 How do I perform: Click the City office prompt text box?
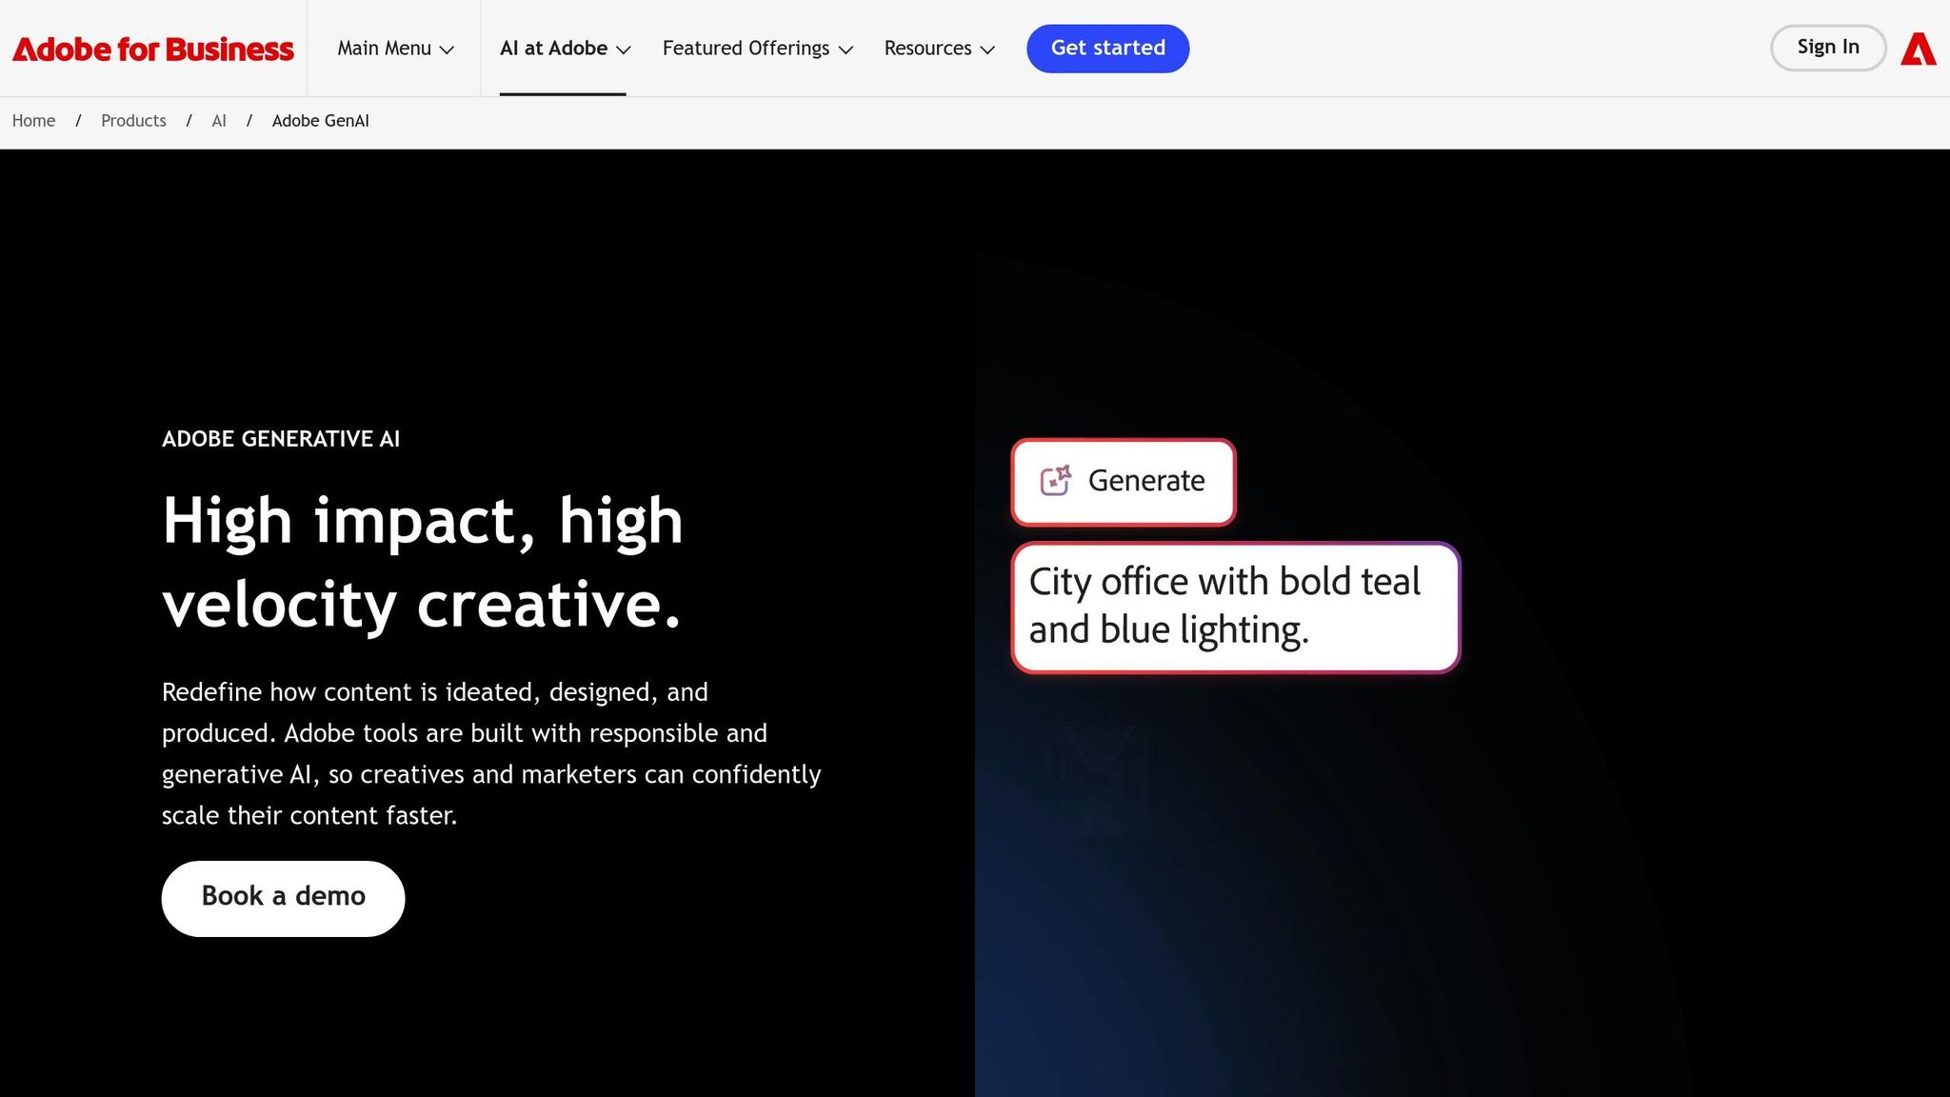point(1235,607)
